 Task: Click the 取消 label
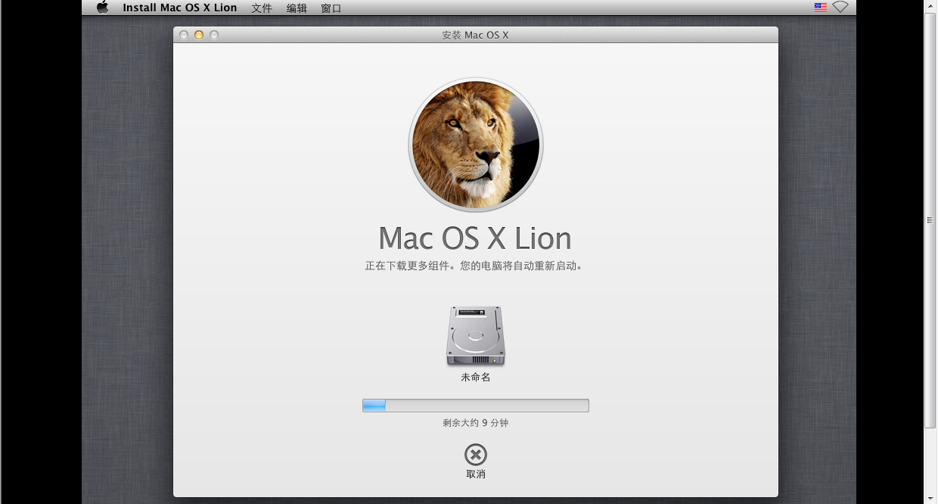tap(476, 474)
